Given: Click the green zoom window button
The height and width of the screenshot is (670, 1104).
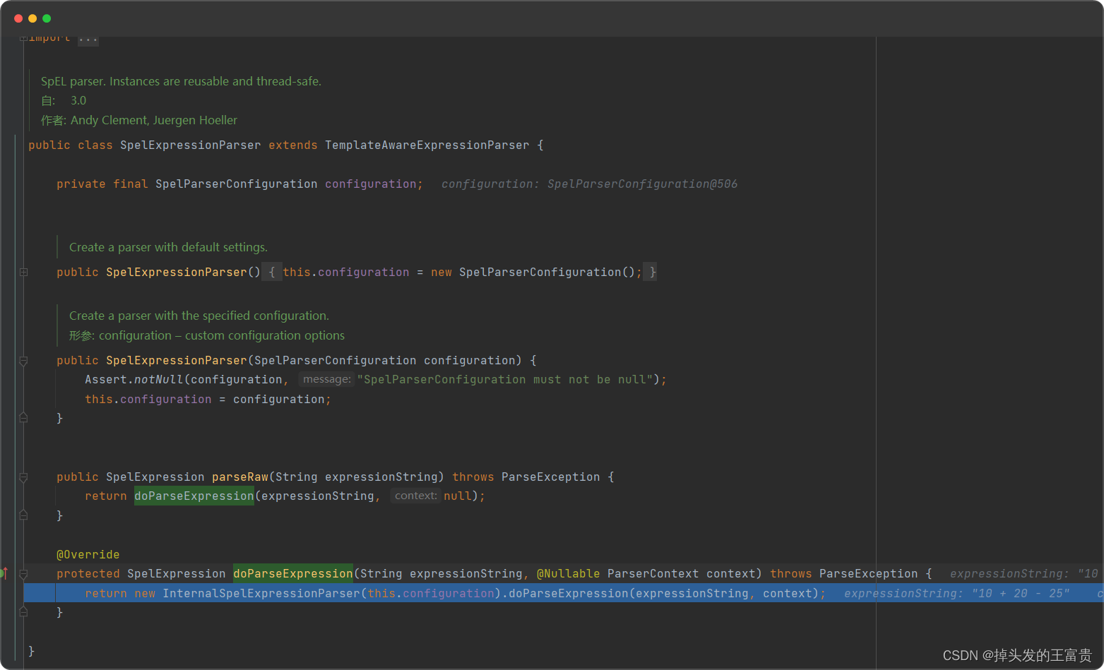Looking at the screenshot, I should 47,18.
